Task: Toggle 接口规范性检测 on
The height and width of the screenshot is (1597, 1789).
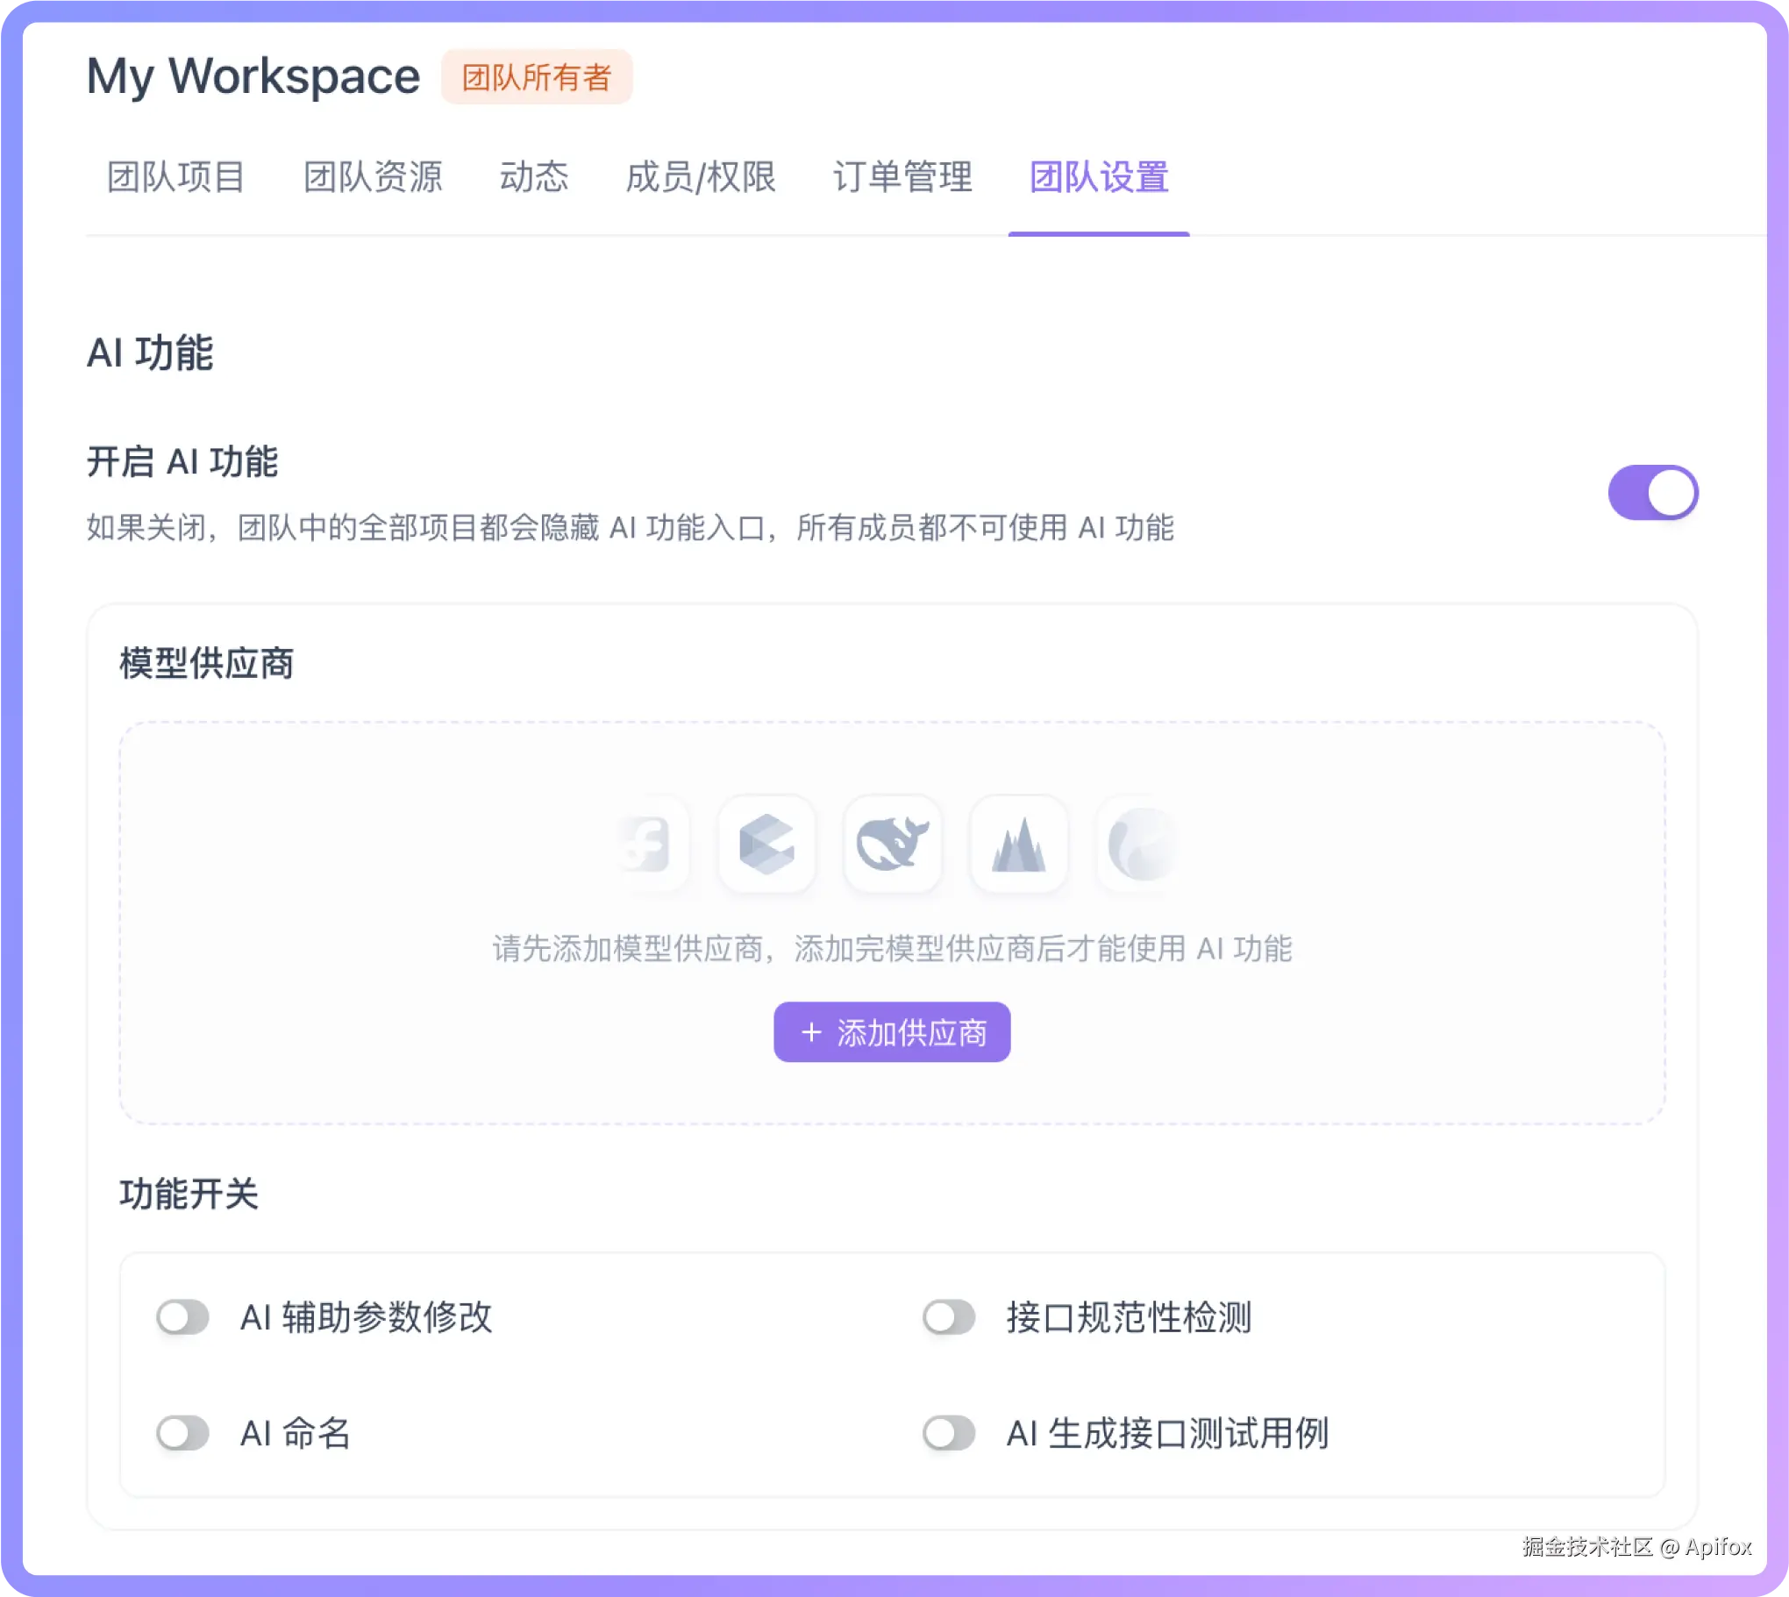Action: click(x=950, y=1317)
